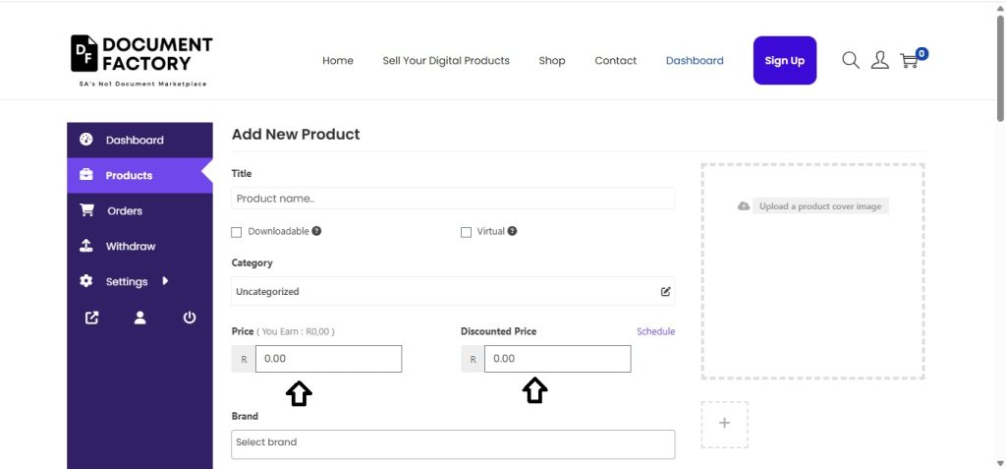Click the Sign Up button

pos(784,61)
